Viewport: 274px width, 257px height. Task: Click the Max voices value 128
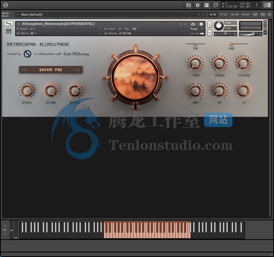click(134, 29)
